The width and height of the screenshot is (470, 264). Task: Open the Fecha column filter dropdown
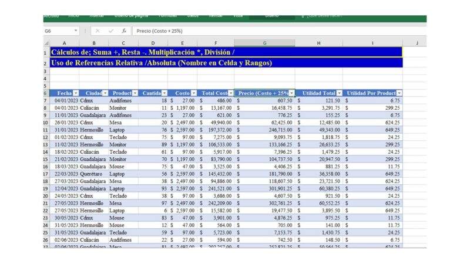76,93
